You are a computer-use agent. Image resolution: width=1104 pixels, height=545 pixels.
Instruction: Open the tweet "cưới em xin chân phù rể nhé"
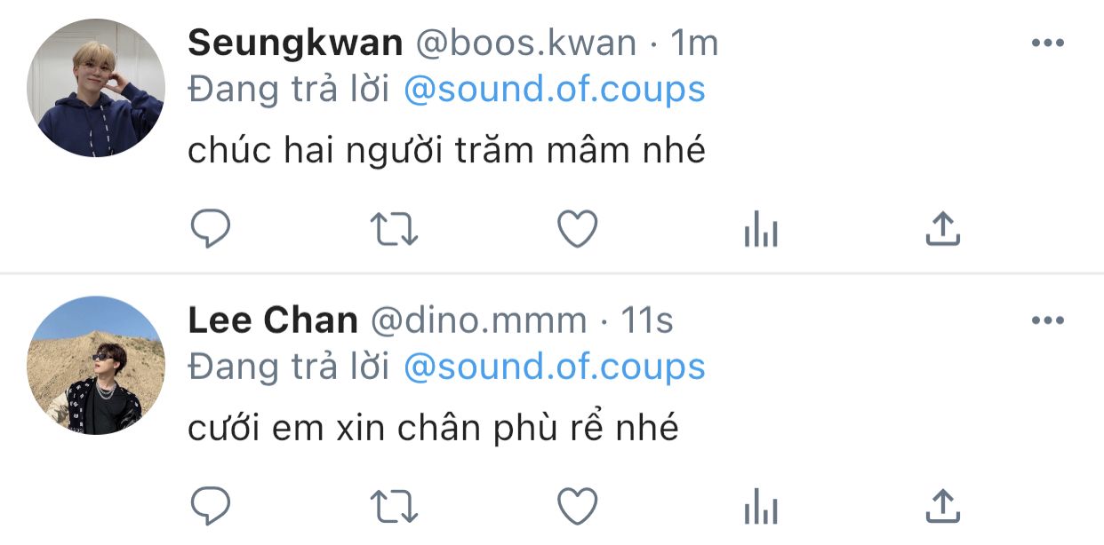point(433,429)
